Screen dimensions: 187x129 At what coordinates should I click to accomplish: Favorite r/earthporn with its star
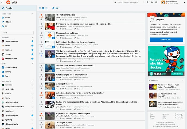[x=32, y=111]
